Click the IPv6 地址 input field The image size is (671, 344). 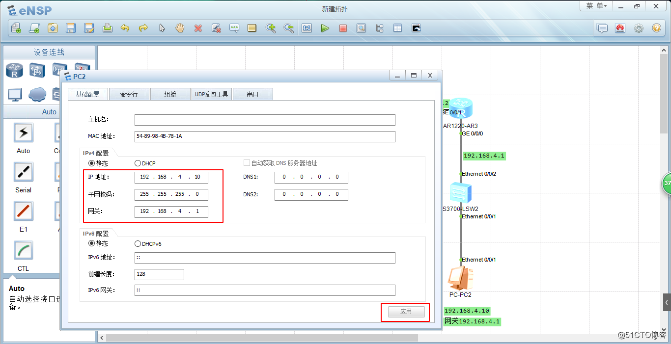[265, 258]
